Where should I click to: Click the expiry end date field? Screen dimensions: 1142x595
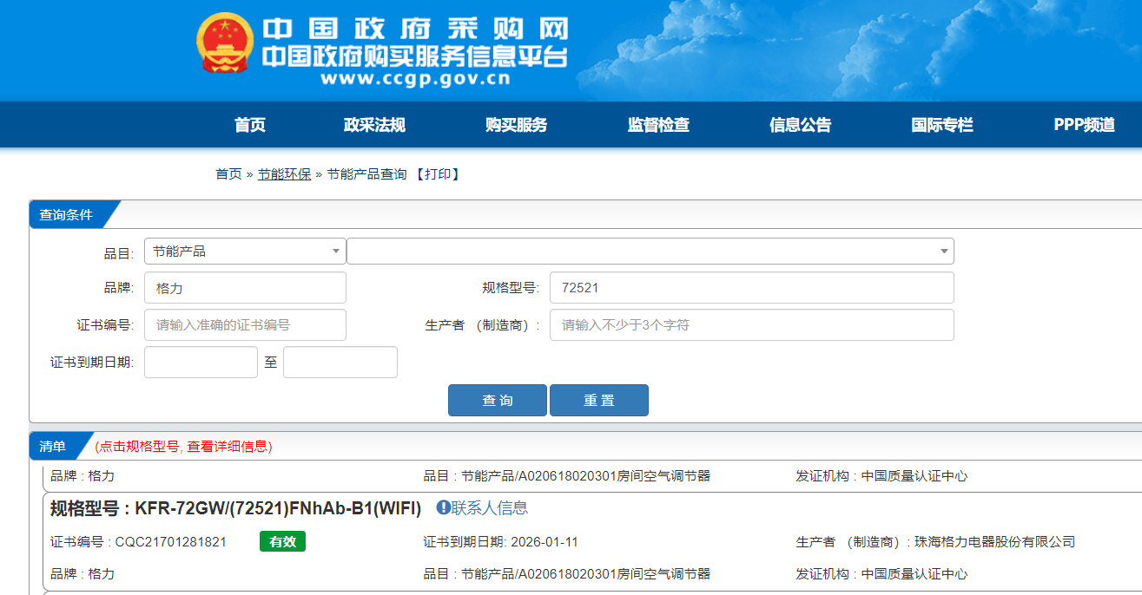[x=340, y=363]
